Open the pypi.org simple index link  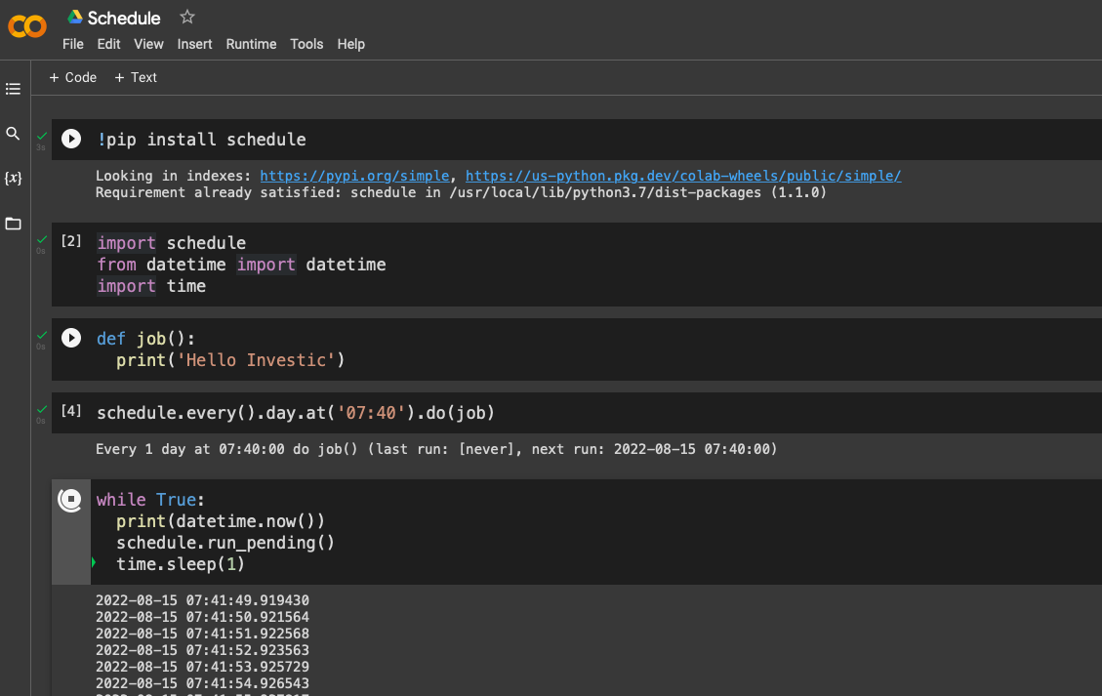tap(355, 176)
